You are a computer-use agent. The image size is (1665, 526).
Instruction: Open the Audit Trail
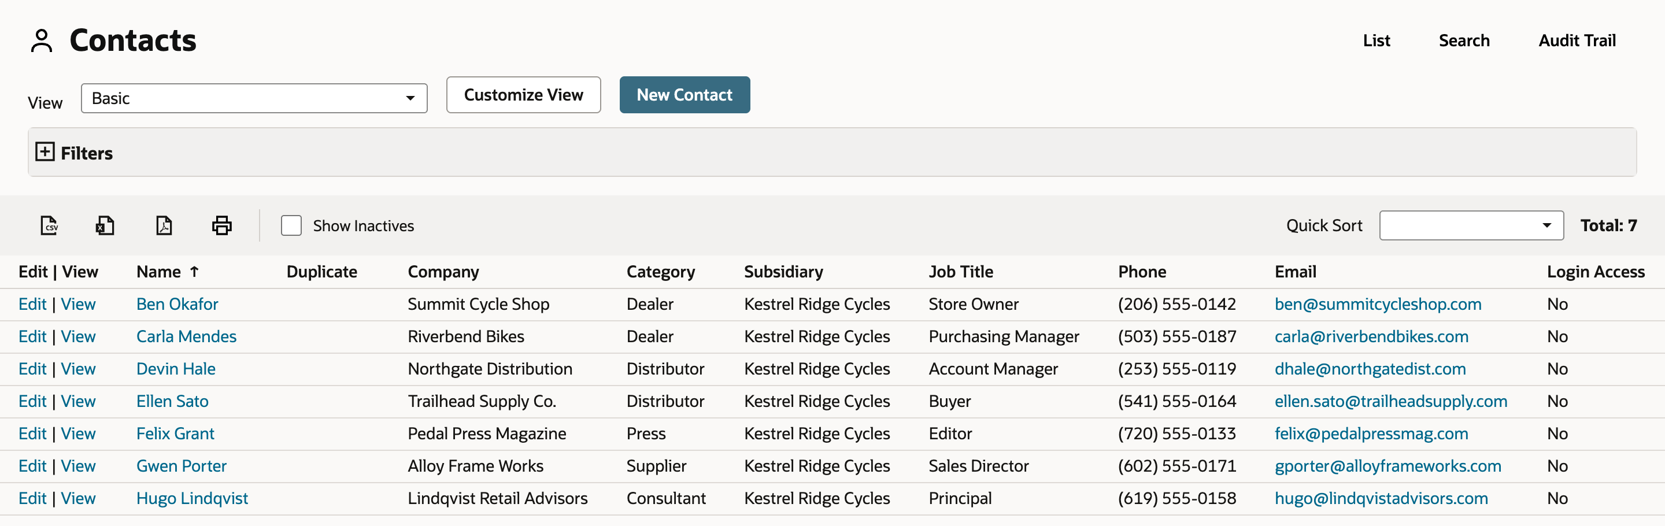1577,40
